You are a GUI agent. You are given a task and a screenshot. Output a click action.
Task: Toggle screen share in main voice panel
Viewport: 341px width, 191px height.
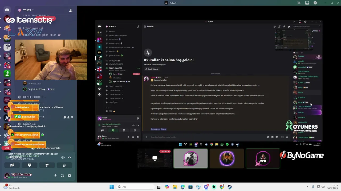click(x=30, y=165)
